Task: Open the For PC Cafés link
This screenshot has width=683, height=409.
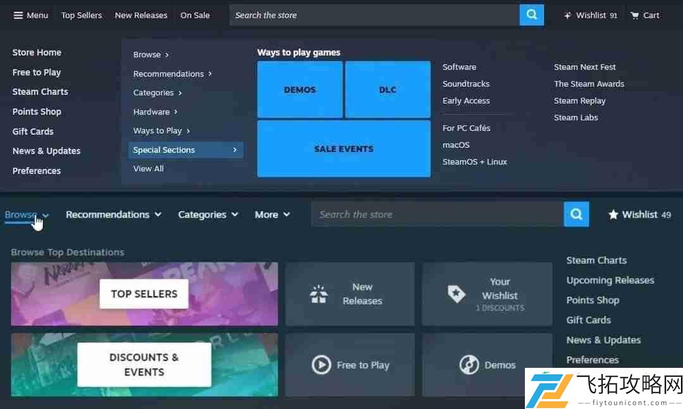Action: pyautogui.click(x=467, y=128)
